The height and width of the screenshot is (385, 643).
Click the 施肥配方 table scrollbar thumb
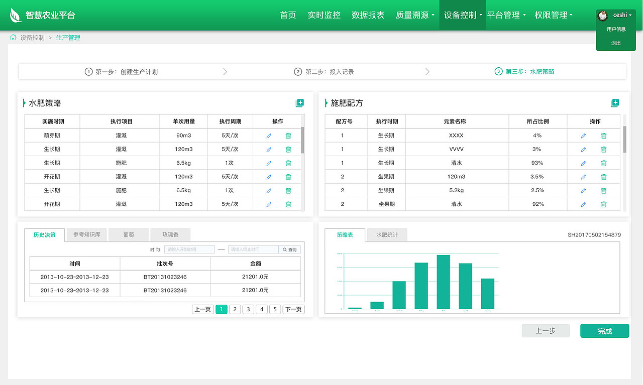click(x=625, y=139)
